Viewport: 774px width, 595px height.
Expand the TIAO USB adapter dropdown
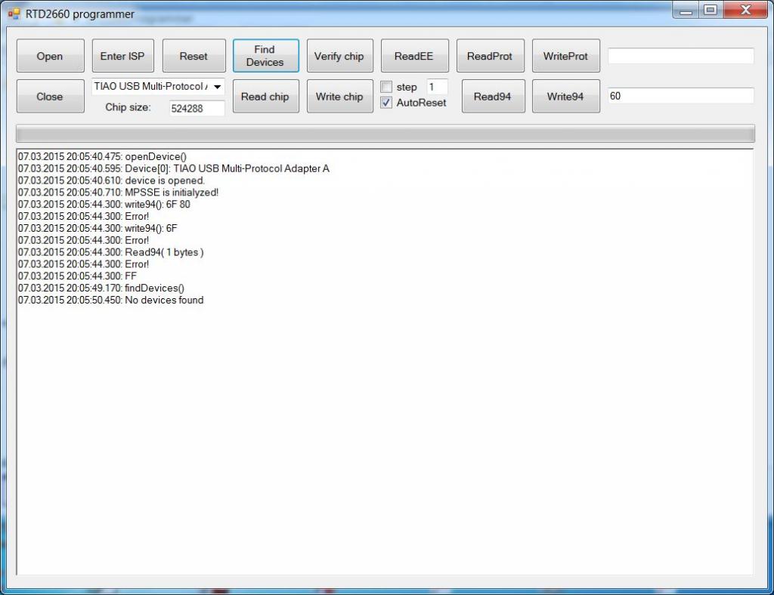pyautogui.click(x=217, y=87)
